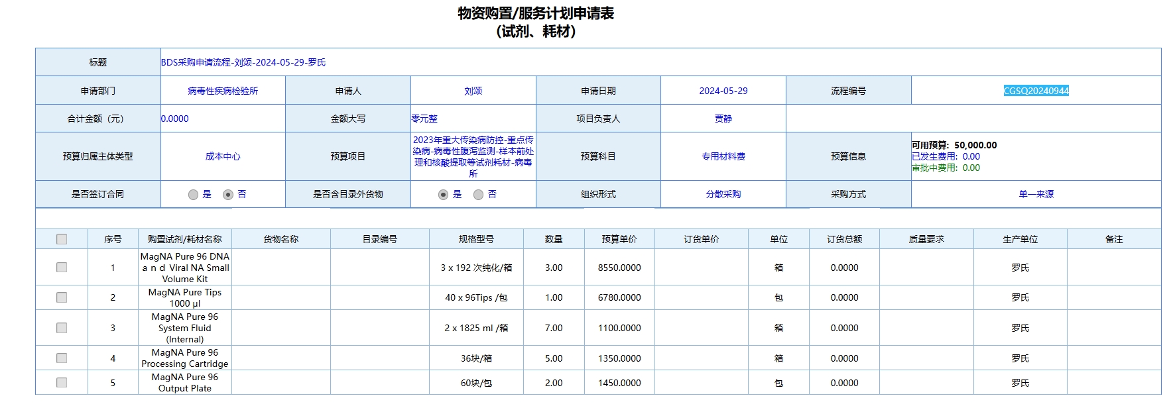Click the 预算单价 column header
The image size is (1175, 406).
pos(619,239)
